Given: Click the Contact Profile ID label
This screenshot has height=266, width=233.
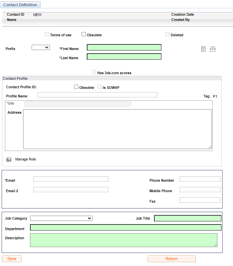Looking at the screenshot, I should pos(21,87).
